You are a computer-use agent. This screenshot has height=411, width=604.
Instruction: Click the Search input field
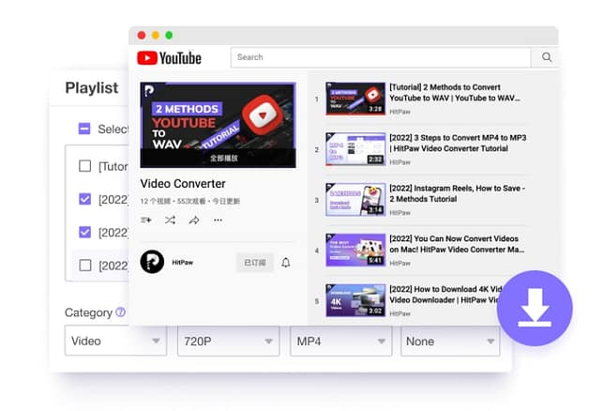[x=381, y=57]
